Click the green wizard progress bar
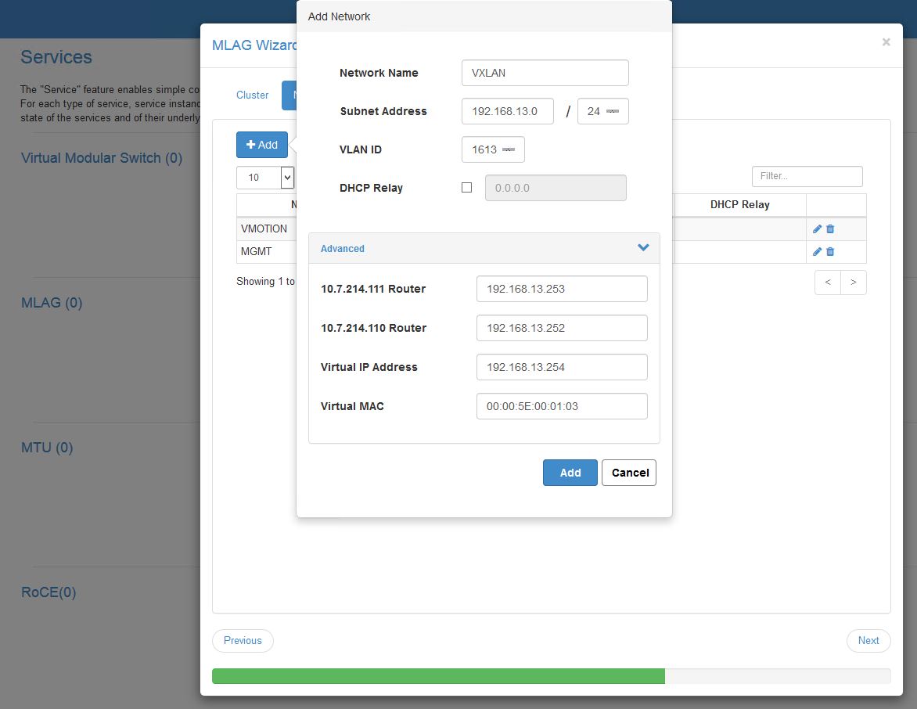917x709 pixels. pos(439,676)
